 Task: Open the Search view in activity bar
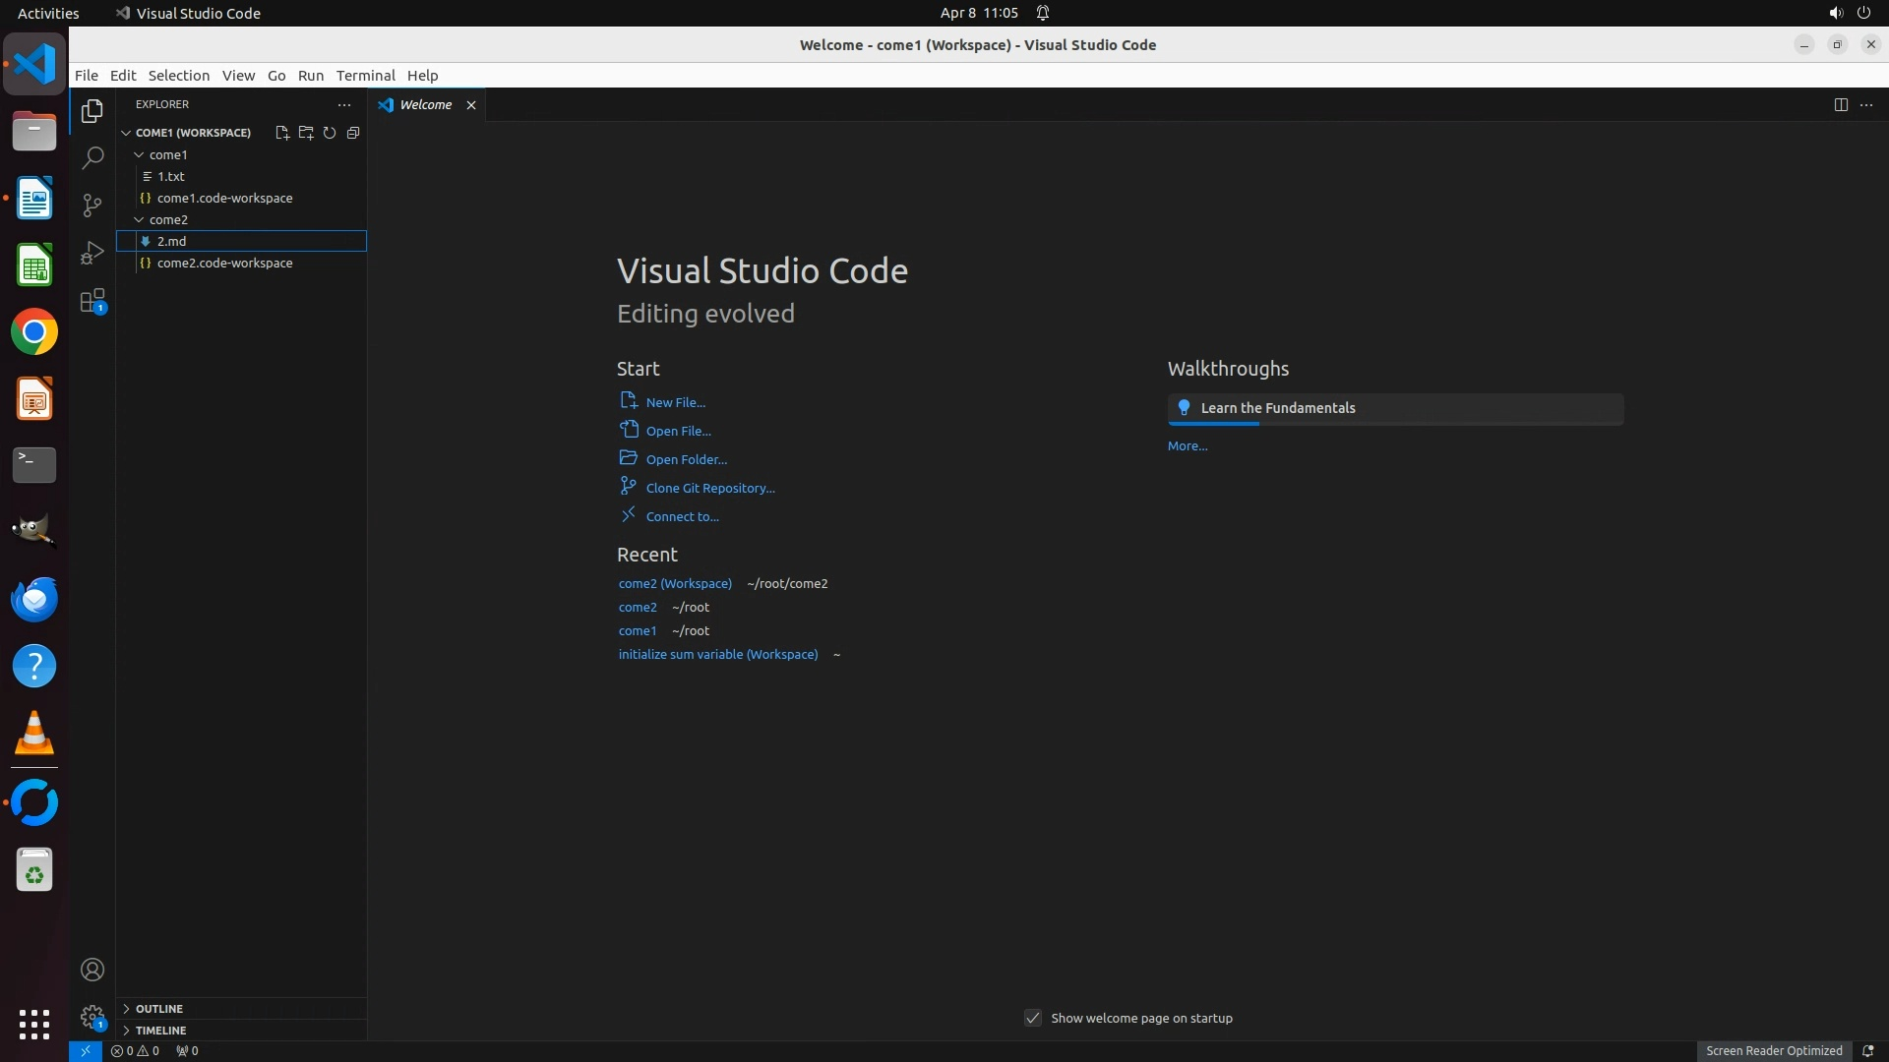pos(92,157)
